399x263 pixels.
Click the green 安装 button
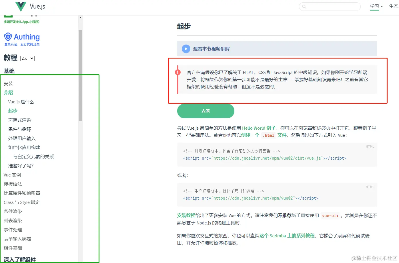[x=206, y=111]
